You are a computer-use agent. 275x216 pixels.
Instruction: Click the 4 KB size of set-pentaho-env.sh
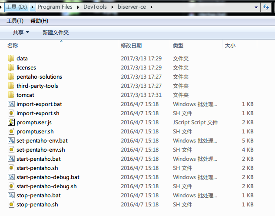pos(248,150)
